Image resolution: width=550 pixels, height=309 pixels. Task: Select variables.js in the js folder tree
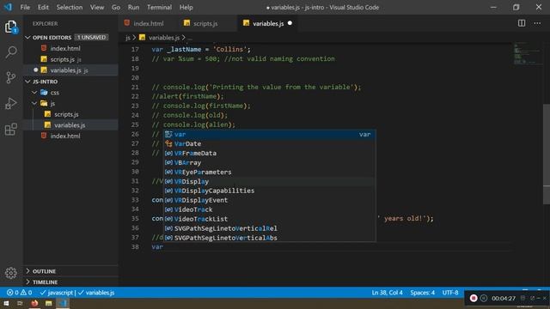(x=70, y=125)
